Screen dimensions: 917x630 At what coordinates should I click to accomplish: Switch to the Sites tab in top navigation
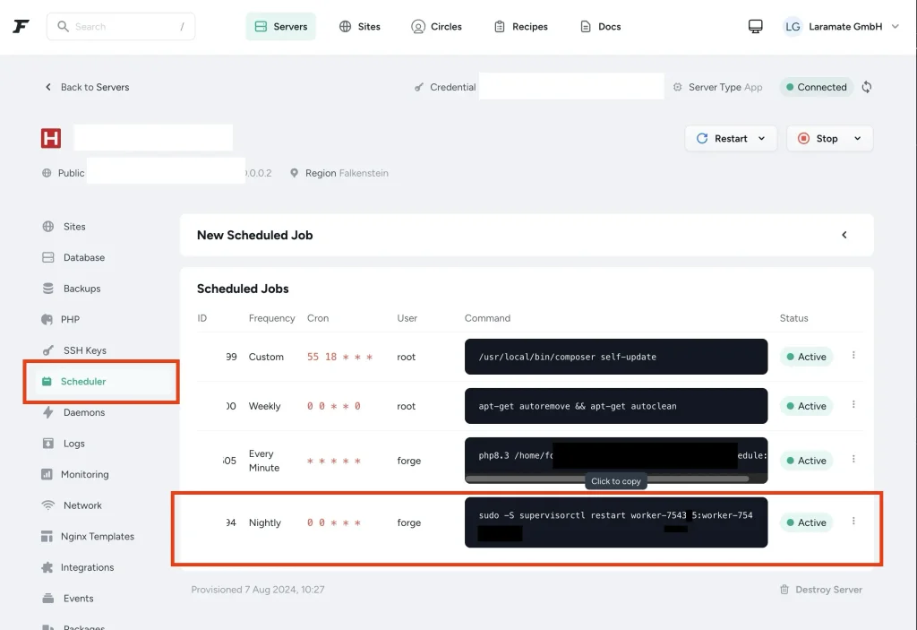361,26
